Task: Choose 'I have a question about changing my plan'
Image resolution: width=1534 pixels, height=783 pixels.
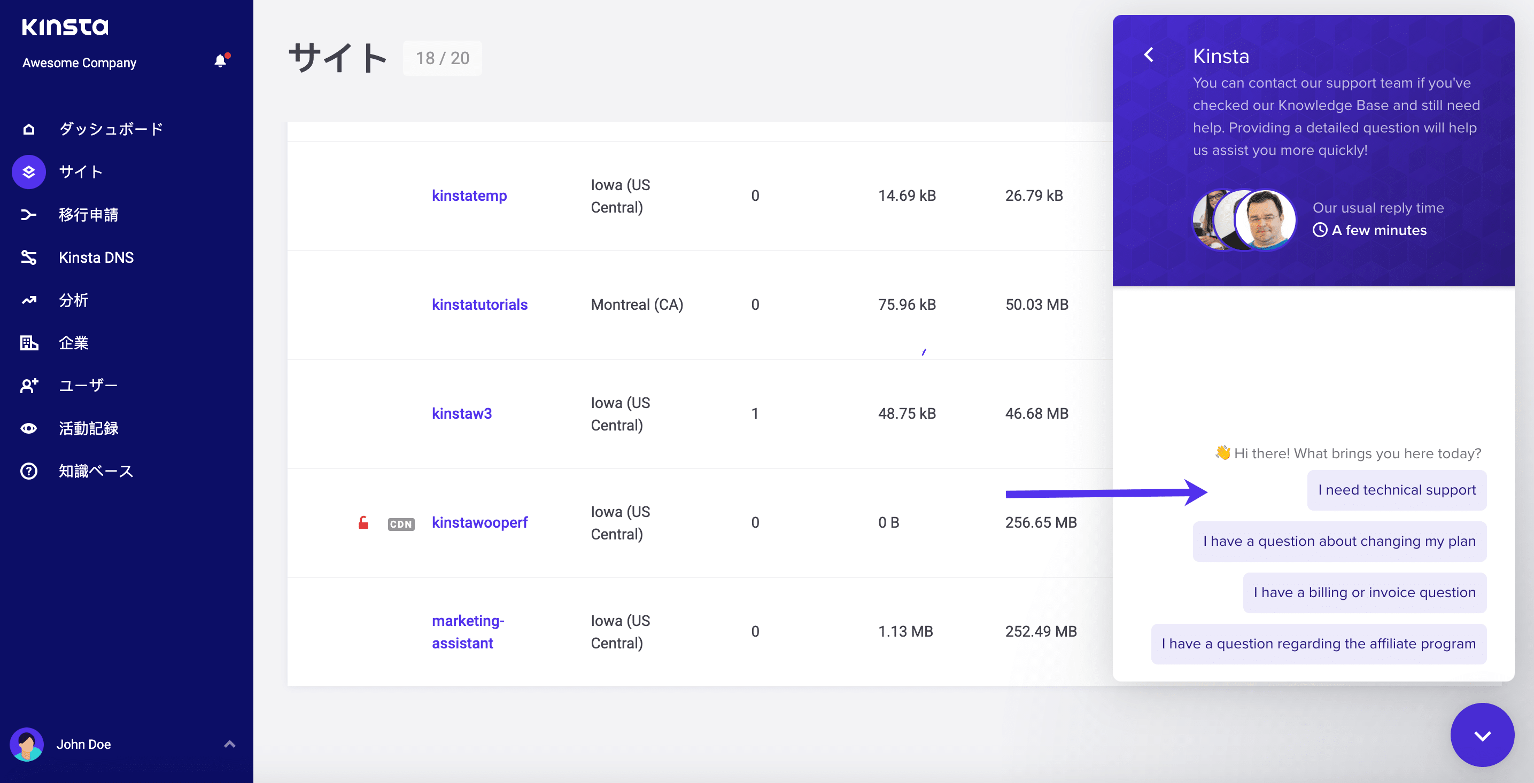Action: (1339, 542)
